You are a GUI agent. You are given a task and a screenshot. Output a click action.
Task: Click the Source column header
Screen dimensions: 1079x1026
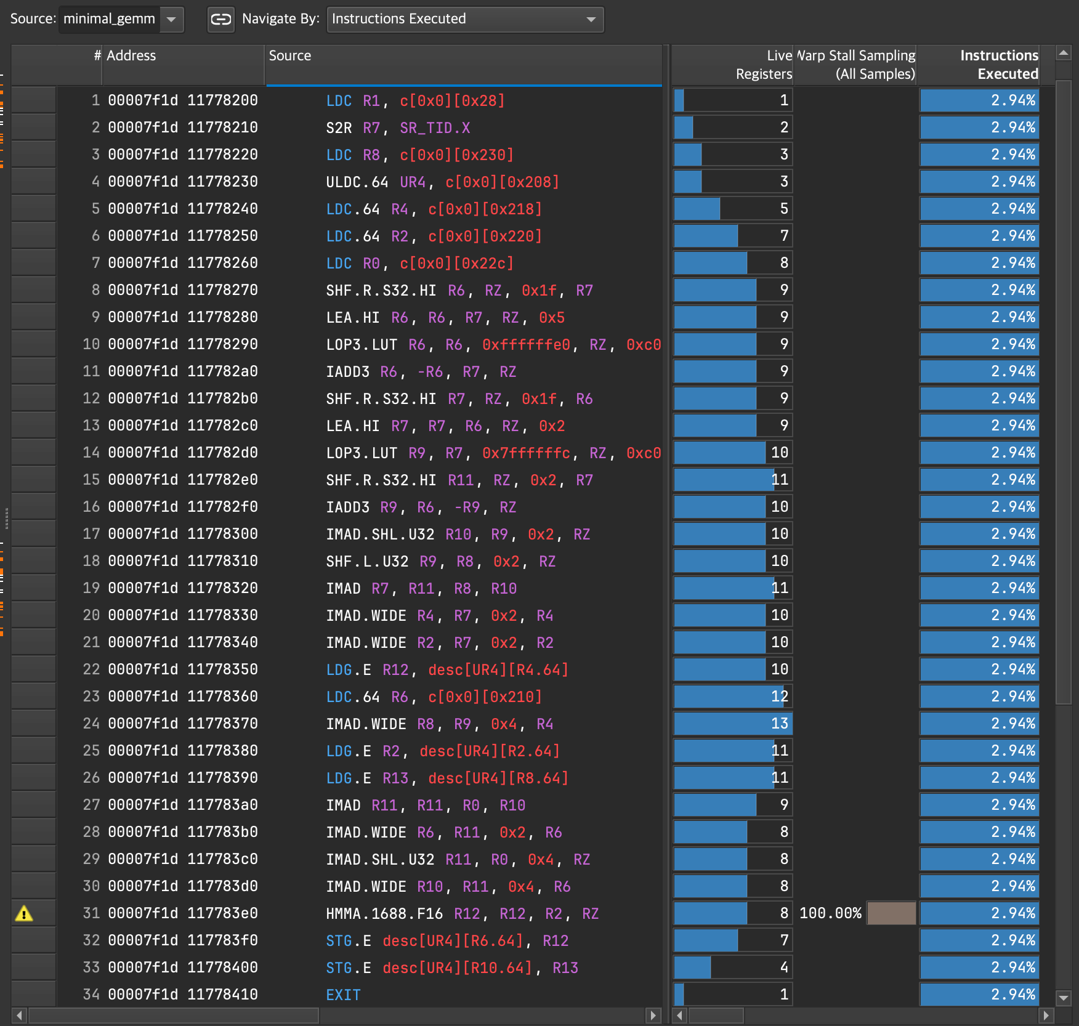(290, 55)
